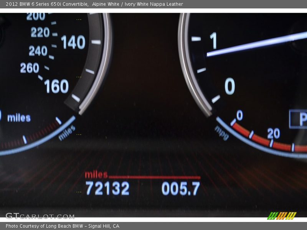Click the curved 'miles' label on range gauge
Screen dimensions: 307x230
pos(67,133)
